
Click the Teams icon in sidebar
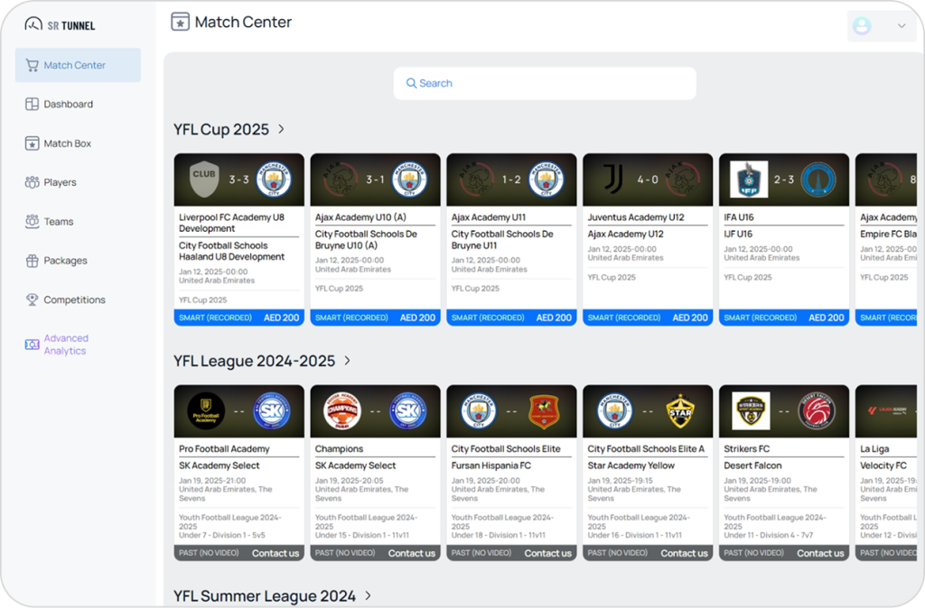point(32,222)
